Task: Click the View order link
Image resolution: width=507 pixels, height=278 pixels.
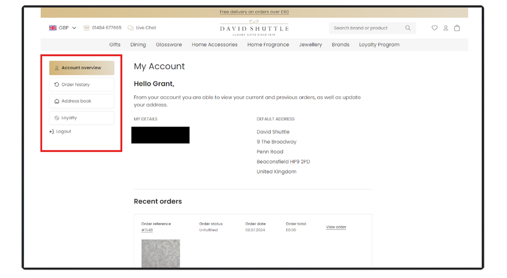Action: coord(336,227)
